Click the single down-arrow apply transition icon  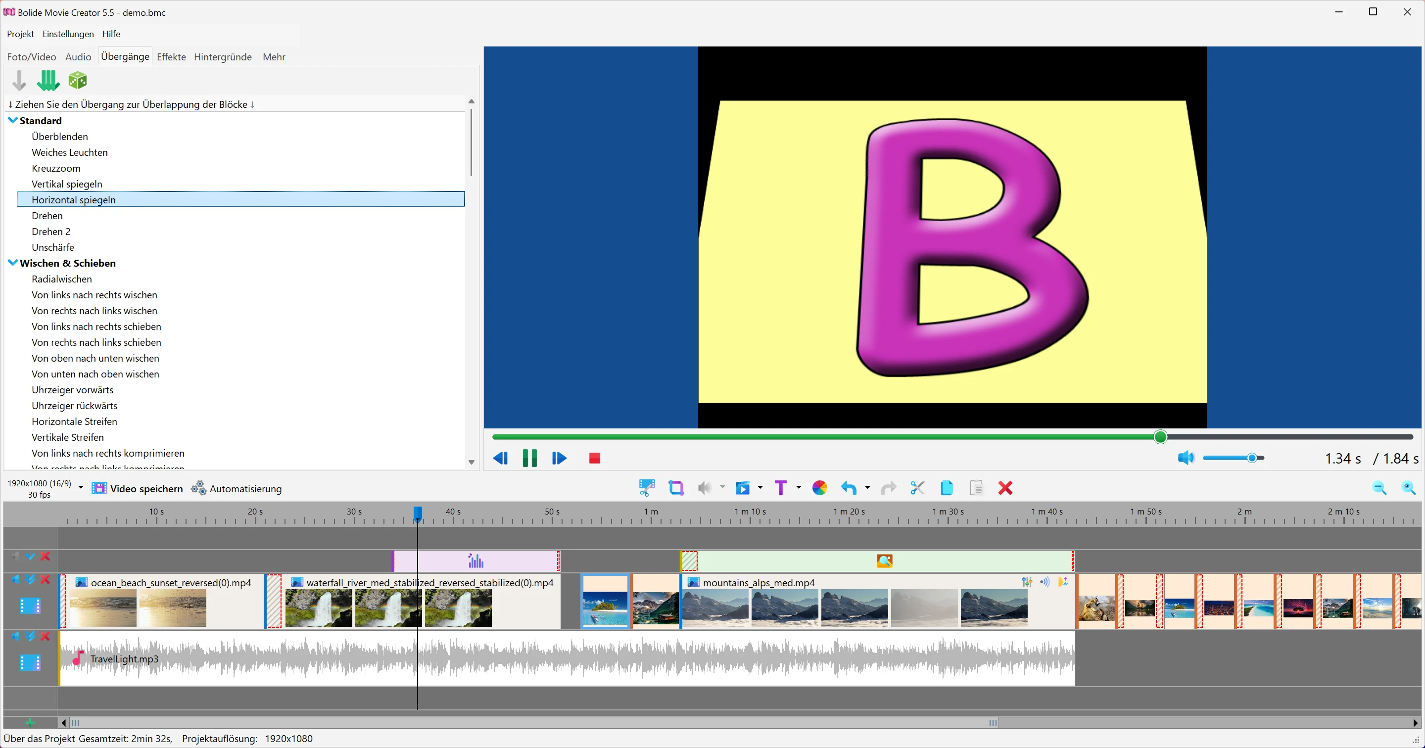click(x=19, y=81)
